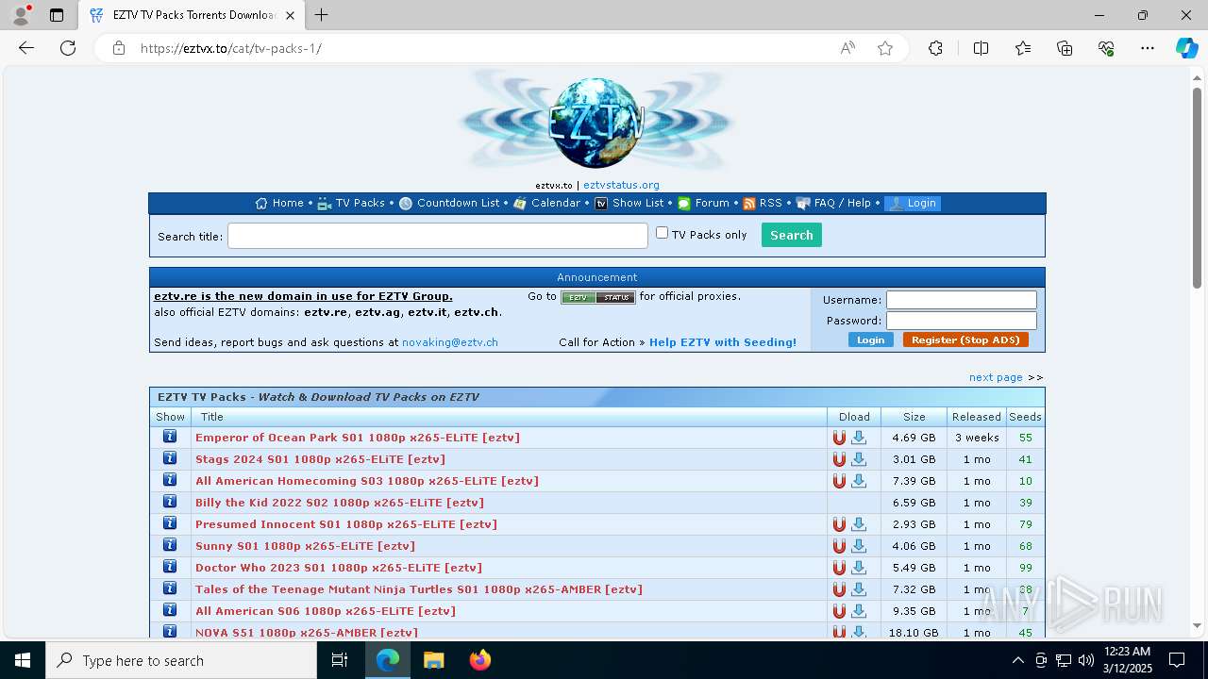Click Login in the navigation bar
1208x679 pixels.
pos(913,203)
